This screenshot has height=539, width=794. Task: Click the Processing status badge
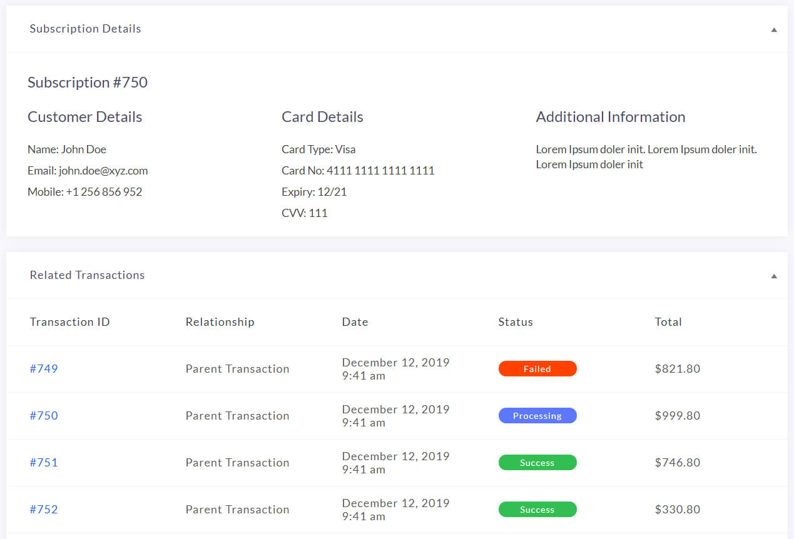click(537, 415)
